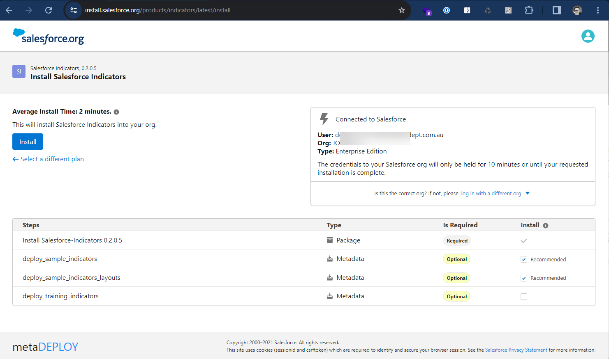The height and width of the screenshot is (359, 609).
Task: Open the Extensions puzzle piece menu
Action: 529,10
